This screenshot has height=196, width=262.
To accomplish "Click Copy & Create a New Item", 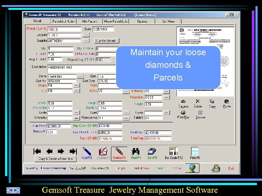I will (55, 159).
